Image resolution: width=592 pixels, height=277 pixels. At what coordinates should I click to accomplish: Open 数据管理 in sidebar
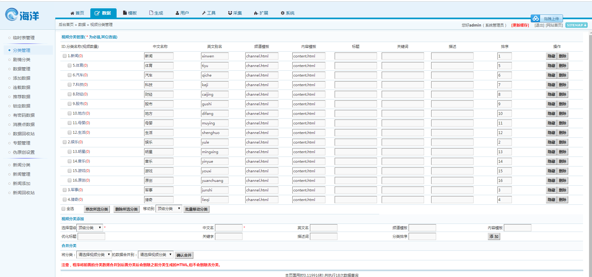click(22, 69)
